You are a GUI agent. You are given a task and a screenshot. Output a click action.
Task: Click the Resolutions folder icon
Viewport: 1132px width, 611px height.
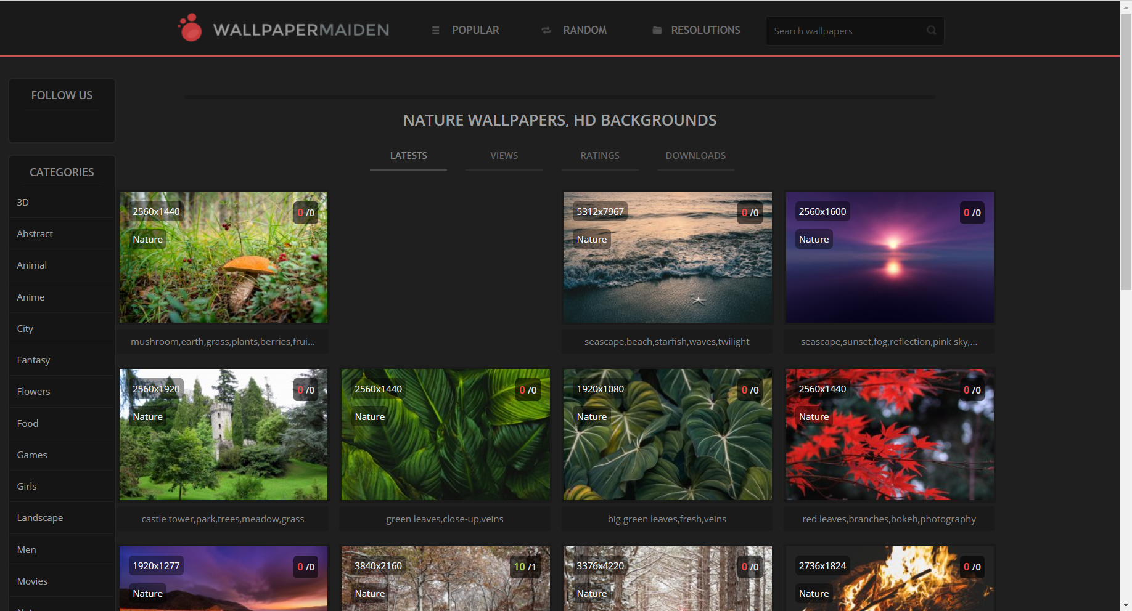(657, 30)
